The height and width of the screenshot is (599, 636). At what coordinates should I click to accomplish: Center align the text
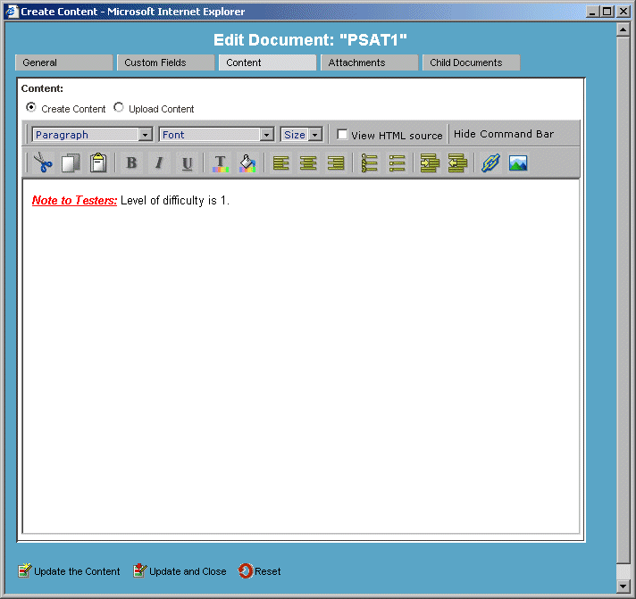coord(308,163)
